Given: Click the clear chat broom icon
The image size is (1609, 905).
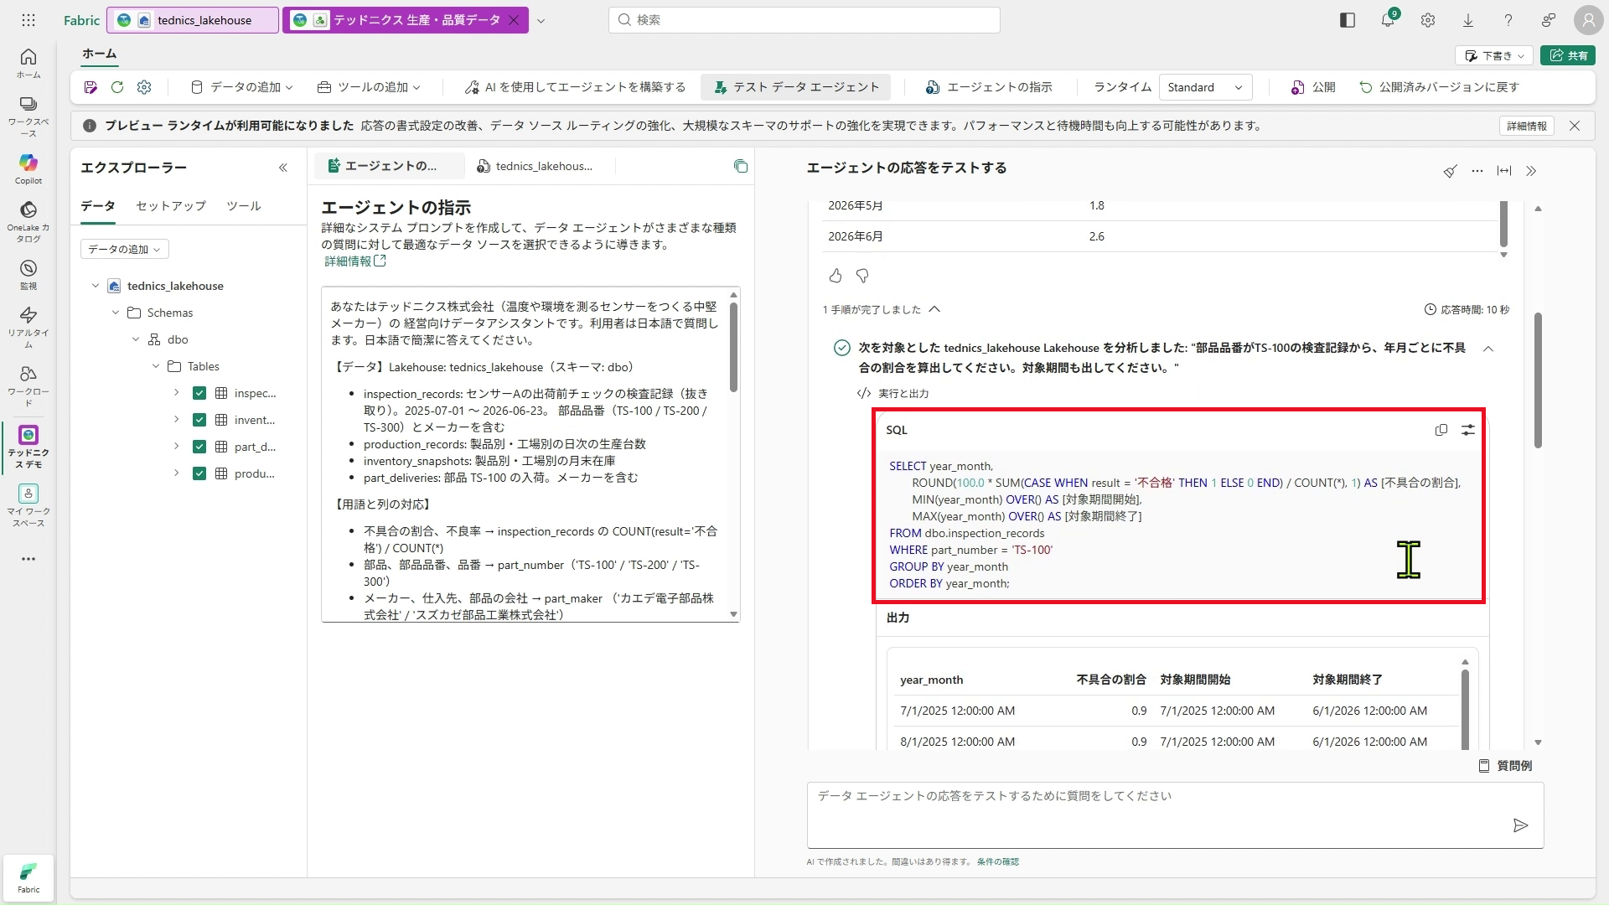Looking at the screenshot, I should pos(1451,171).
